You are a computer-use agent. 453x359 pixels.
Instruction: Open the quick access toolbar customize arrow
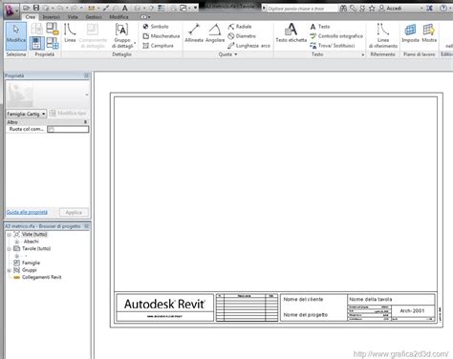pyautogui.click(x=195, y=8)
